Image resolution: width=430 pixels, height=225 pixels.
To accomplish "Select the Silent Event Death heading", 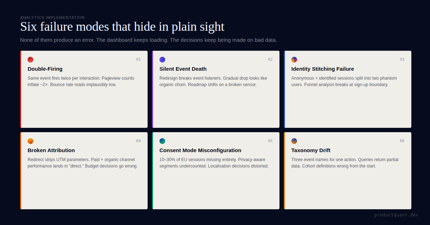I will [x=183, y=69].
